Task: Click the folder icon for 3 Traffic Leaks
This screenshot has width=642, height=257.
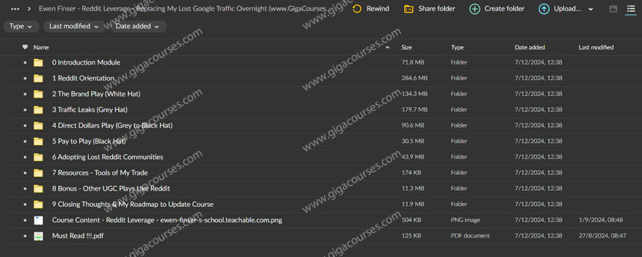Action: pos(38,110)
